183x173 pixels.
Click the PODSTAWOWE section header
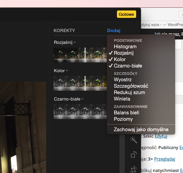pyautogui.click(x=128, y=40)
